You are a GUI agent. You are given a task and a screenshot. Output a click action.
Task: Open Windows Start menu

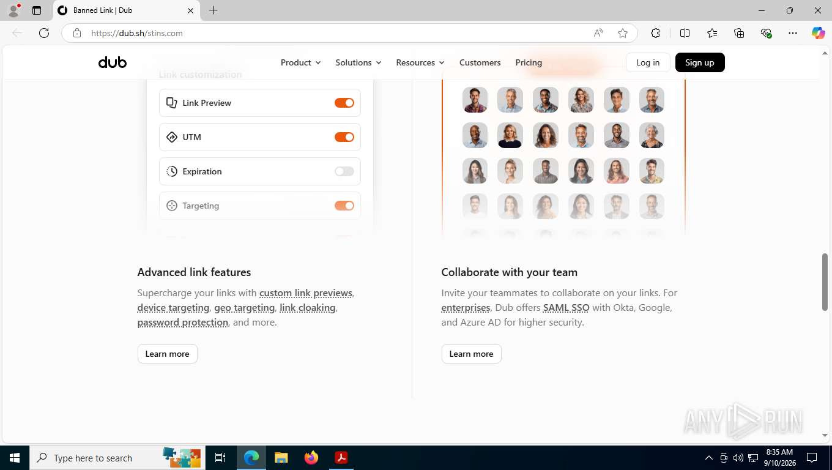point(14,458)
